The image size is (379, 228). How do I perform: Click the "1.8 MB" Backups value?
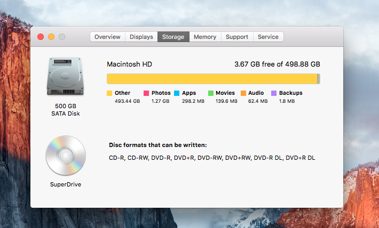287,101
